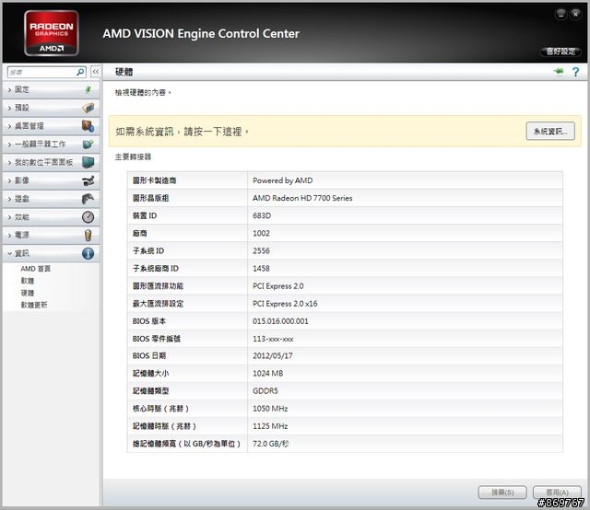
Task: Click the 電源 section label
Action: pyautogui.click(x=22, y=235)
